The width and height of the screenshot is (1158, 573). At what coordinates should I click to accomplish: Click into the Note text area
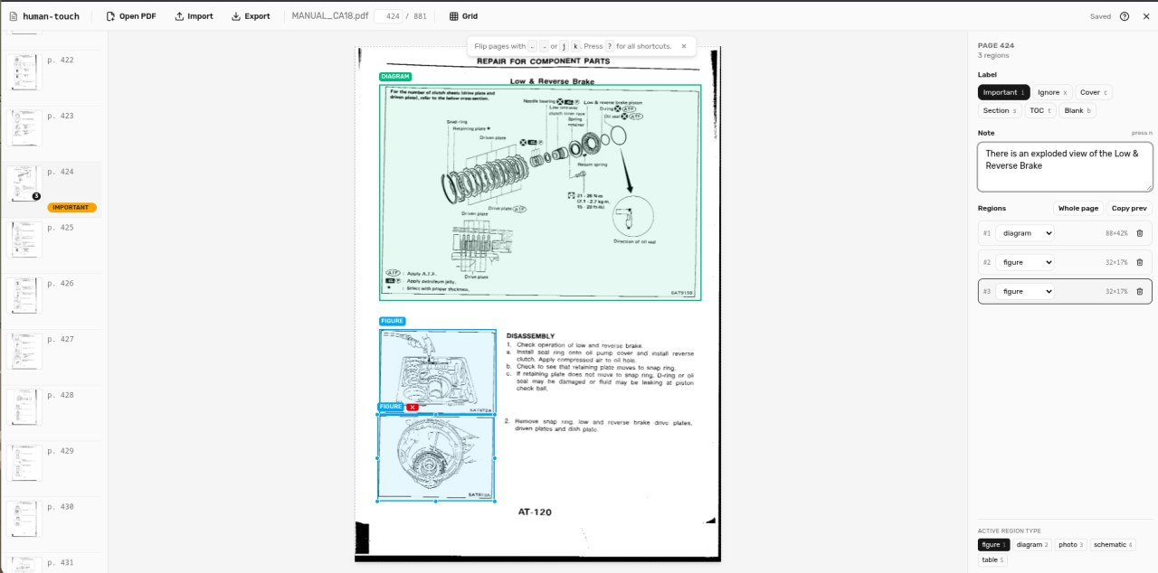point(1065,167)
